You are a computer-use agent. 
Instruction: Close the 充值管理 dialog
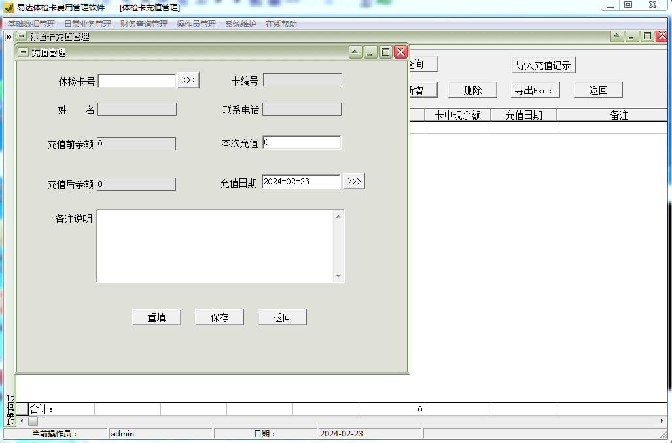pos(400,52)
